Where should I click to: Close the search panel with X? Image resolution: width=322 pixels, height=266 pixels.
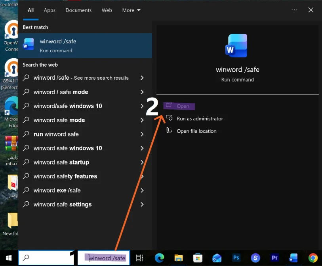pos(311,10)
